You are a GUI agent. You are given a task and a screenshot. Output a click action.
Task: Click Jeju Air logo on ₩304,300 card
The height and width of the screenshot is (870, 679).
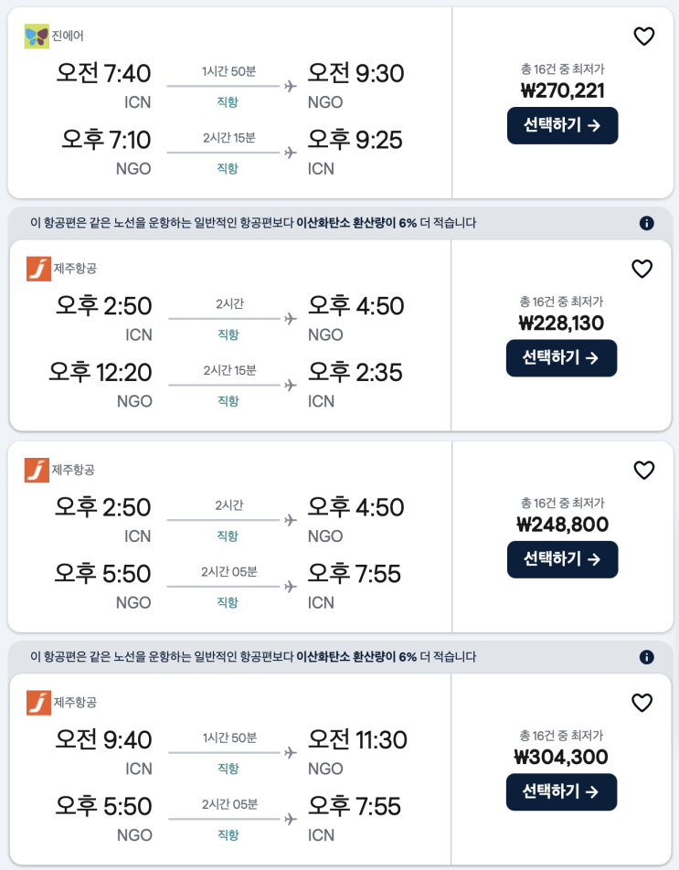click(x=38, y=703)
